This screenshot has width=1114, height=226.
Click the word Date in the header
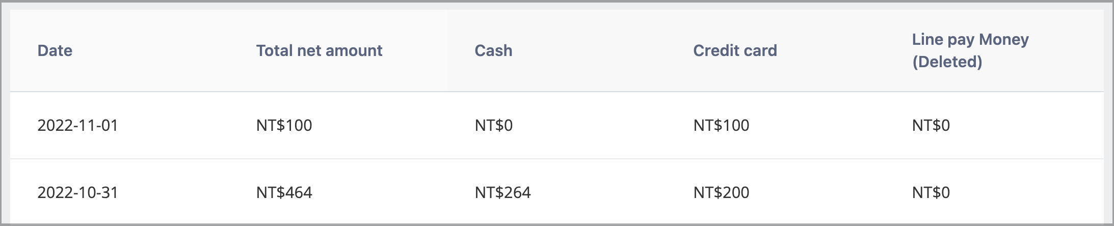pyautogui.click(x=55, y=50)
